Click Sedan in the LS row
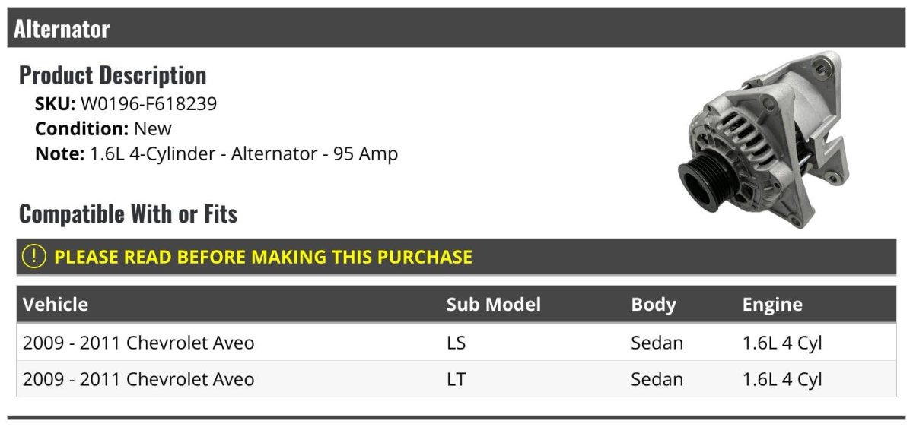The height and width of the screenshot is (427, 913). pos(657,343)
